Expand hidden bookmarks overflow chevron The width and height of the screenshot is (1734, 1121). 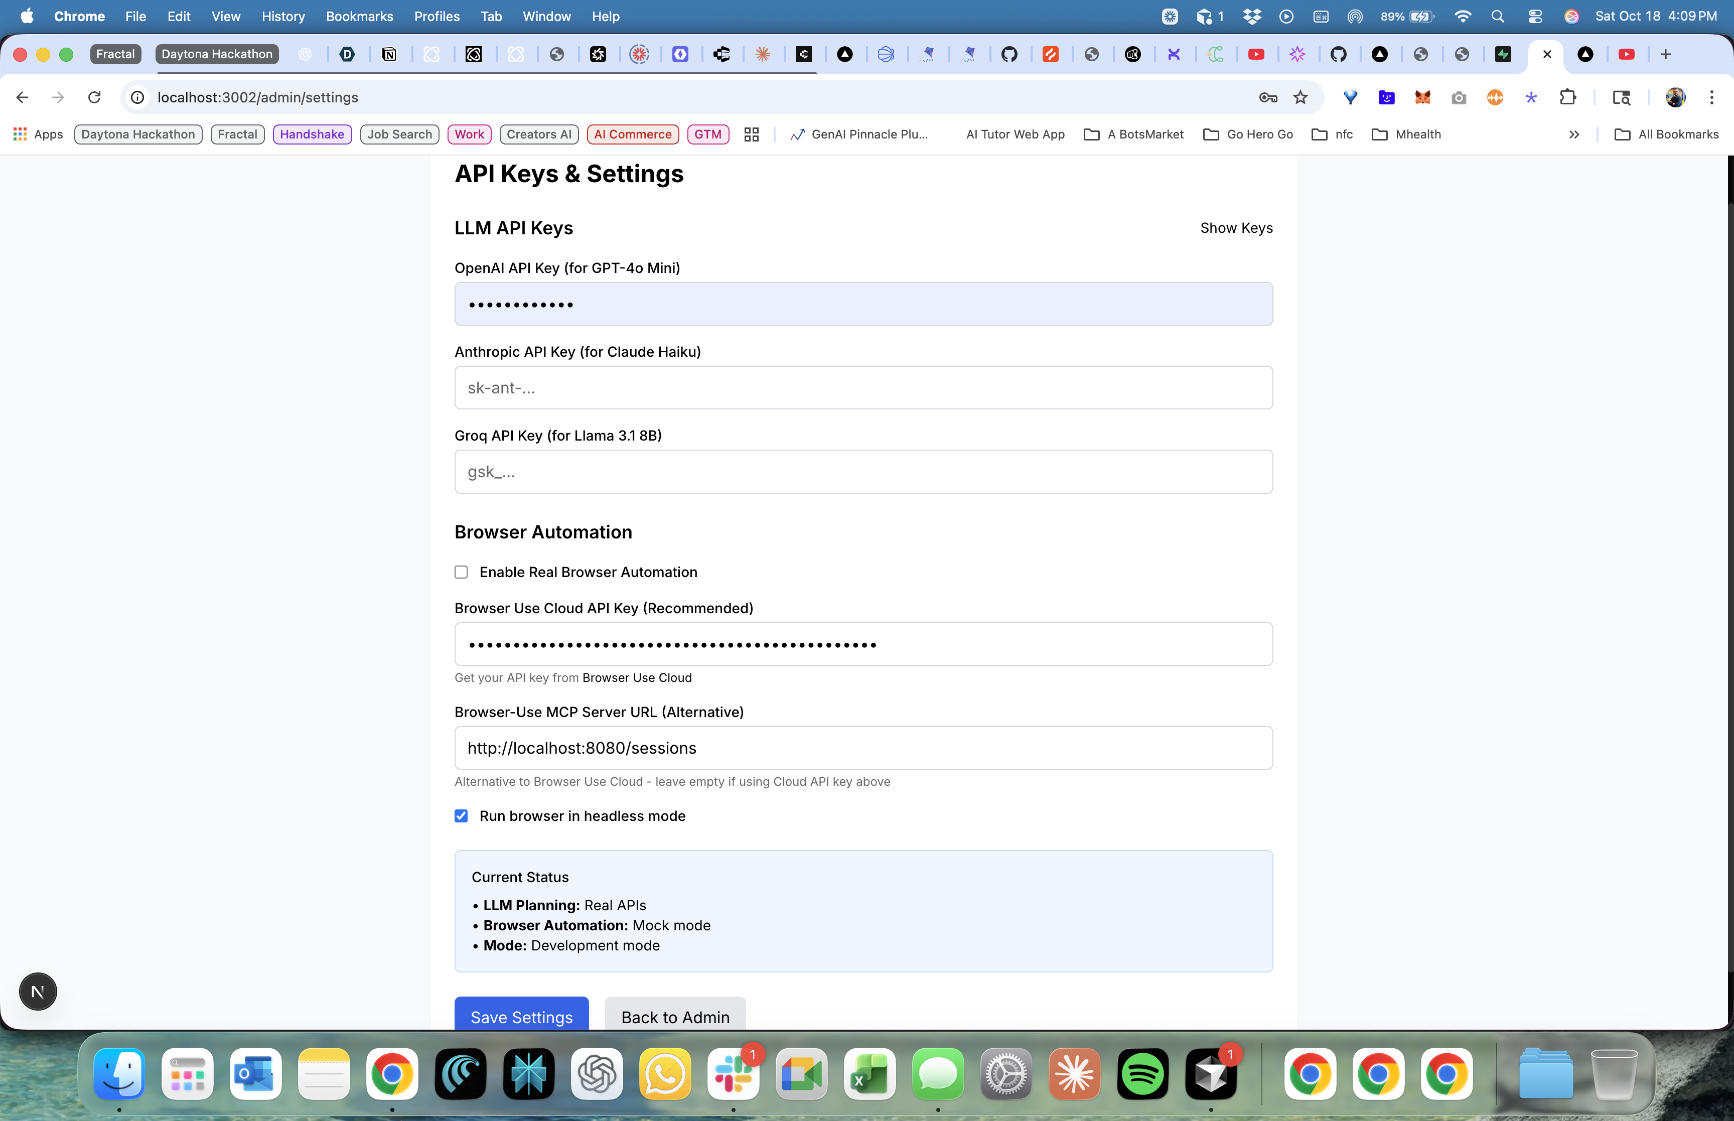click(1574, 134)
